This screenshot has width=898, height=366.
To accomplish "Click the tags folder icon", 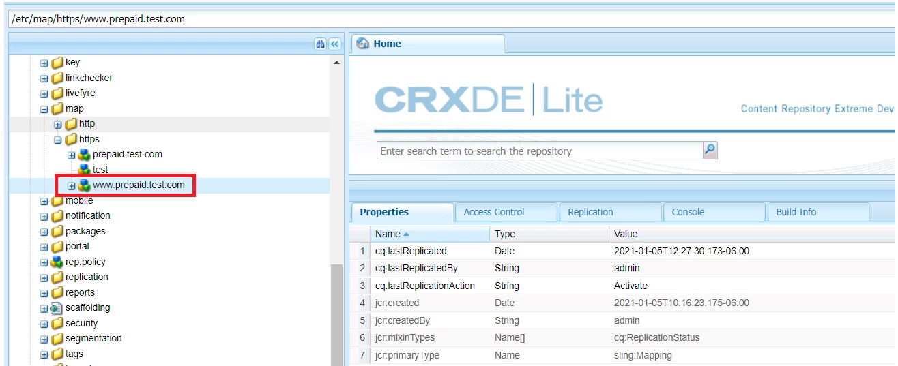I will click(x=57, y=354).
